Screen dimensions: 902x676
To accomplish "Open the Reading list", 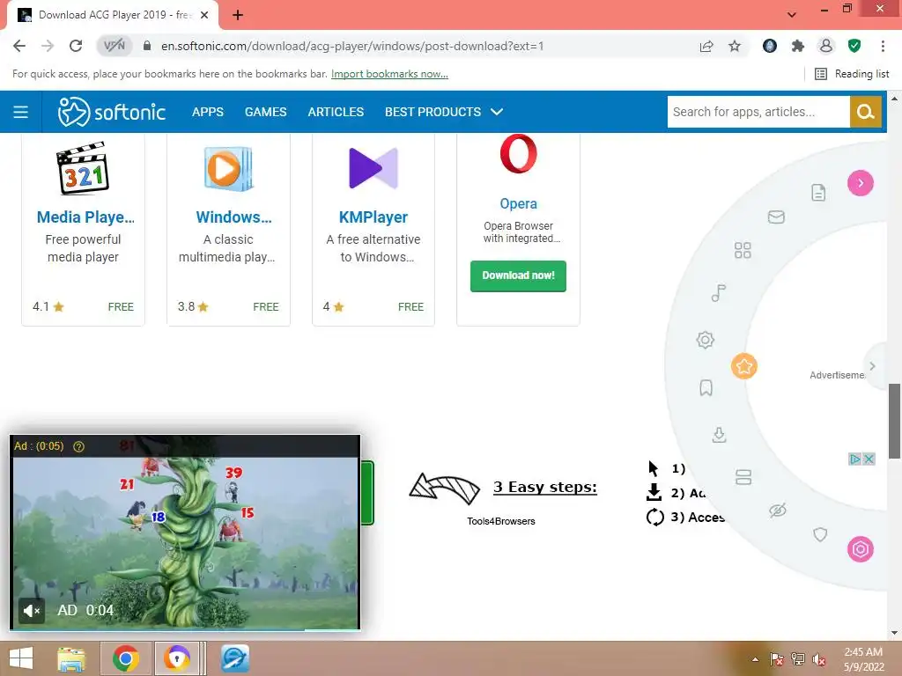I will (852, 74).
